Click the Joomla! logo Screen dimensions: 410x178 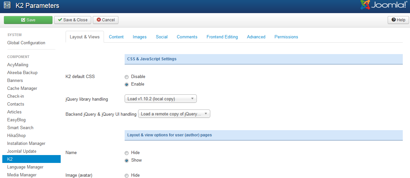tap(383, 5)
